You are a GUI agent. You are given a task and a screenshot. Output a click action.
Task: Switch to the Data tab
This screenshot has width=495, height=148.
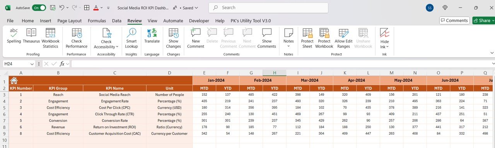(117, 21)
